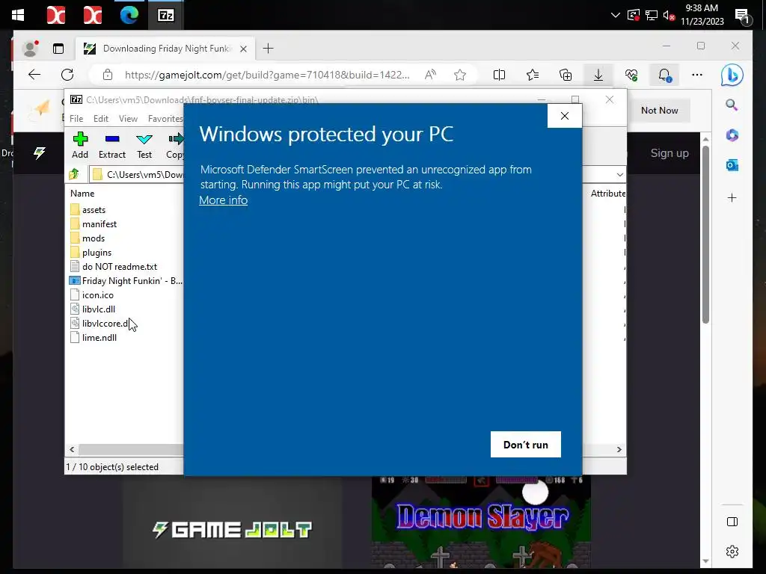This screenshot has height=574, width=766.
Task: Open the Edge tab actions menu icon
Action: click(x=58, y=49)
